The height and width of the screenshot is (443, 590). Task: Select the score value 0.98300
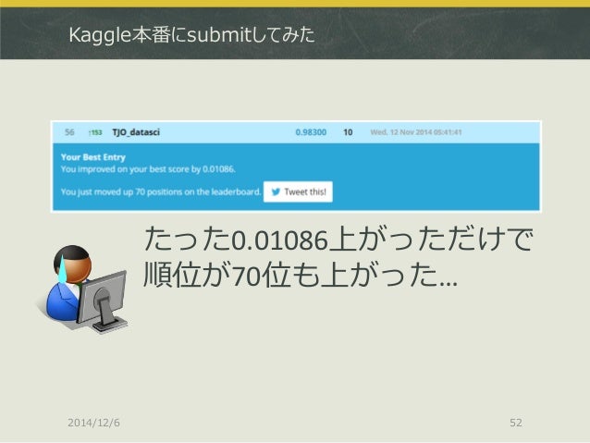pyautogui.click(x=311, y=132)
